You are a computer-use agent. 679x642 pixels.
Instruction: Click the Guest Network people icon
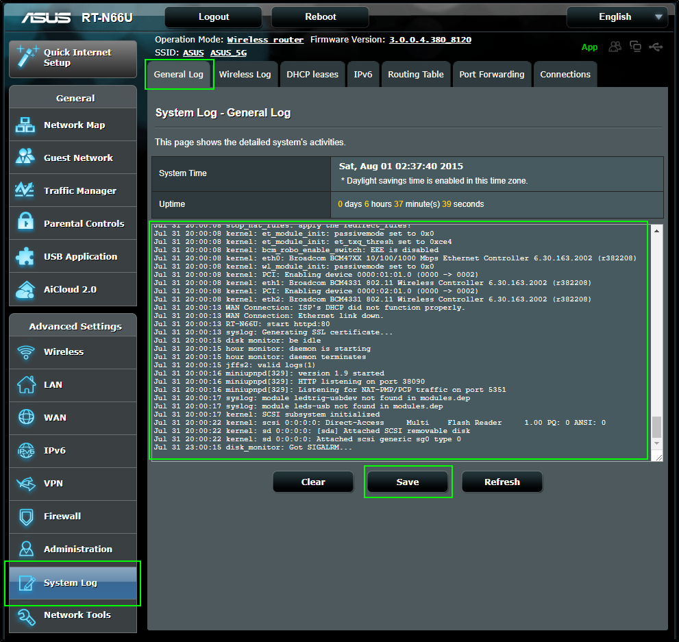coord(25,157)
